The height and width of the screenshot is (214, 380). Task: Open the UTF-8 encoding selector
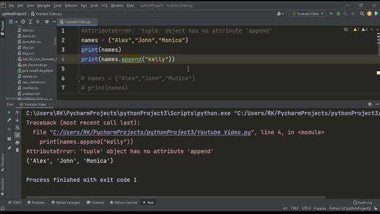coord(306,209)
